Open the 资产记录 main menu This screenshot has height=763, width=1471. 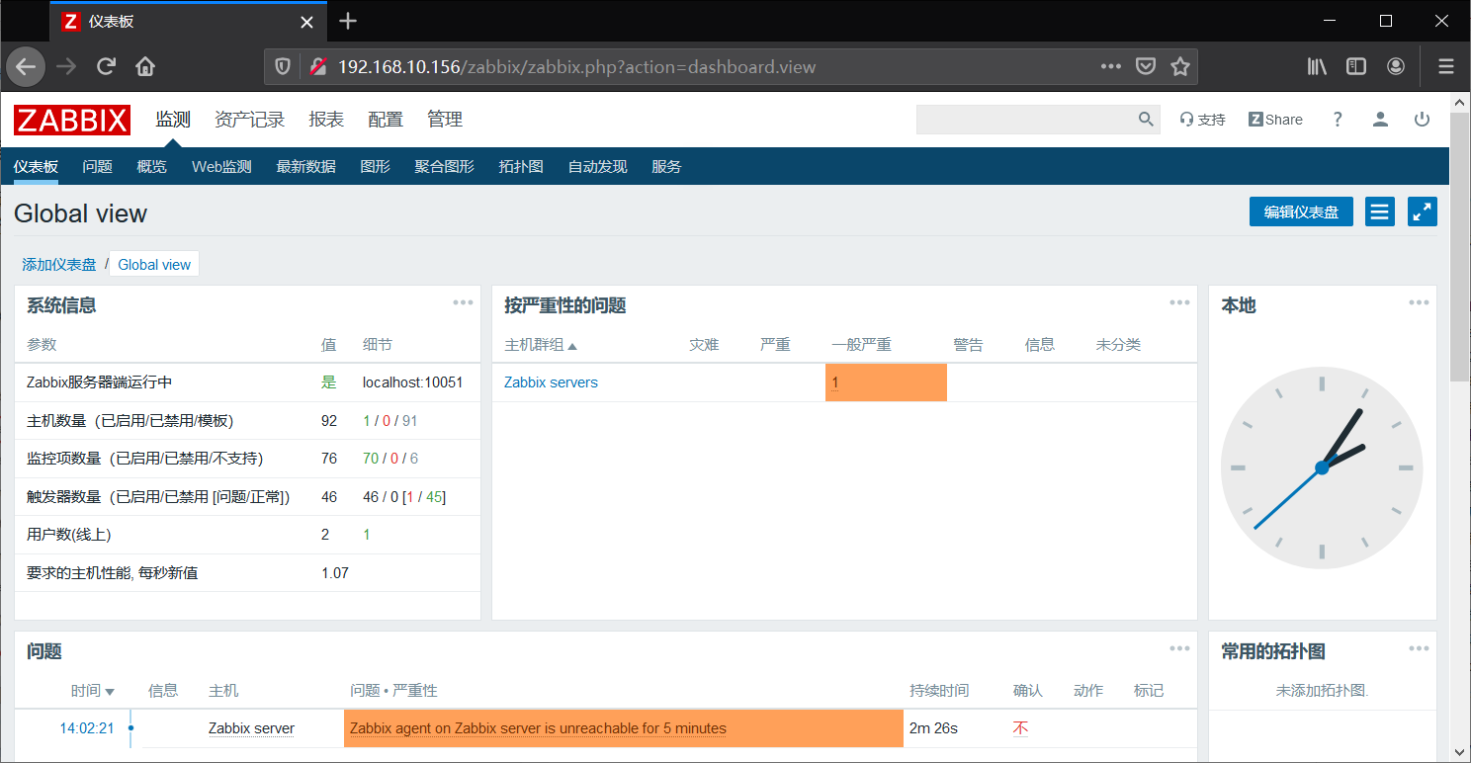pyautogui.click(x=249, y=120)
